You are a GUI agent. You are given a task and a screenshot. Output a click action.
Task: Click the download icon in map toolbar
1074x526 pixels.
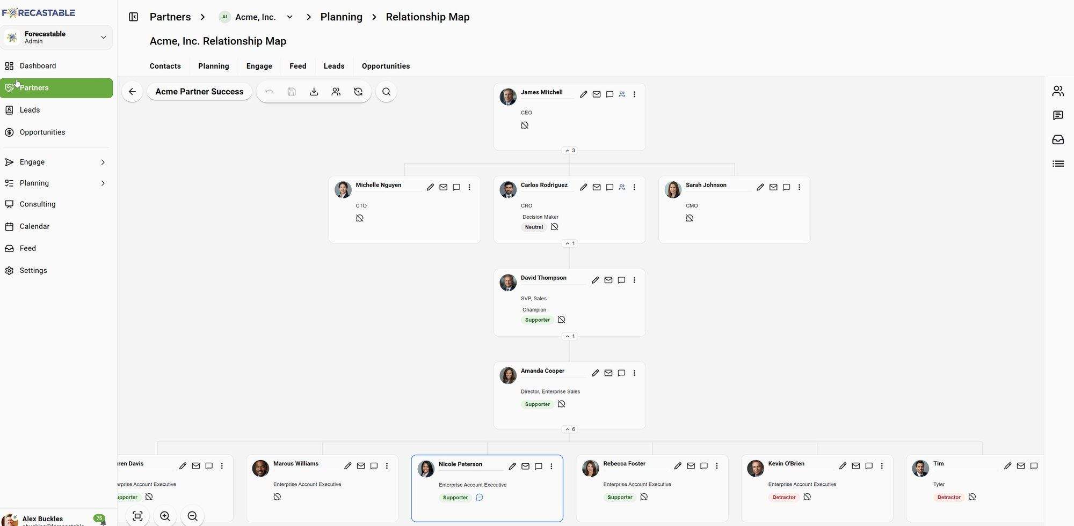314,92
